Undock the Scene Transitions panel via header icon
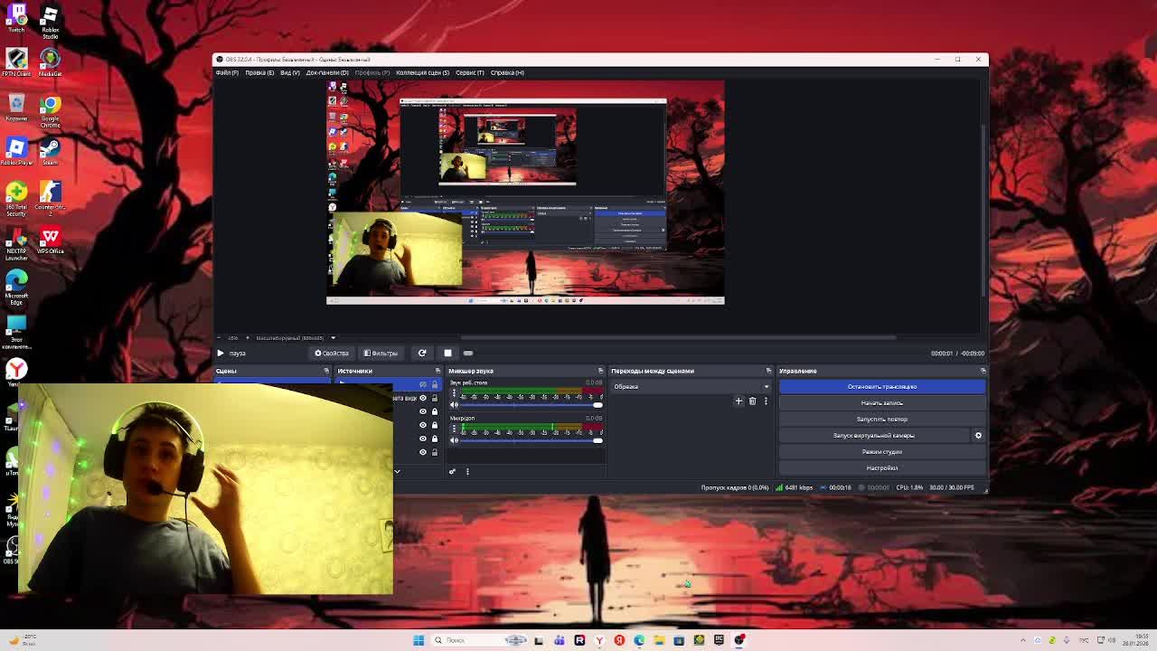 (768, 371)
